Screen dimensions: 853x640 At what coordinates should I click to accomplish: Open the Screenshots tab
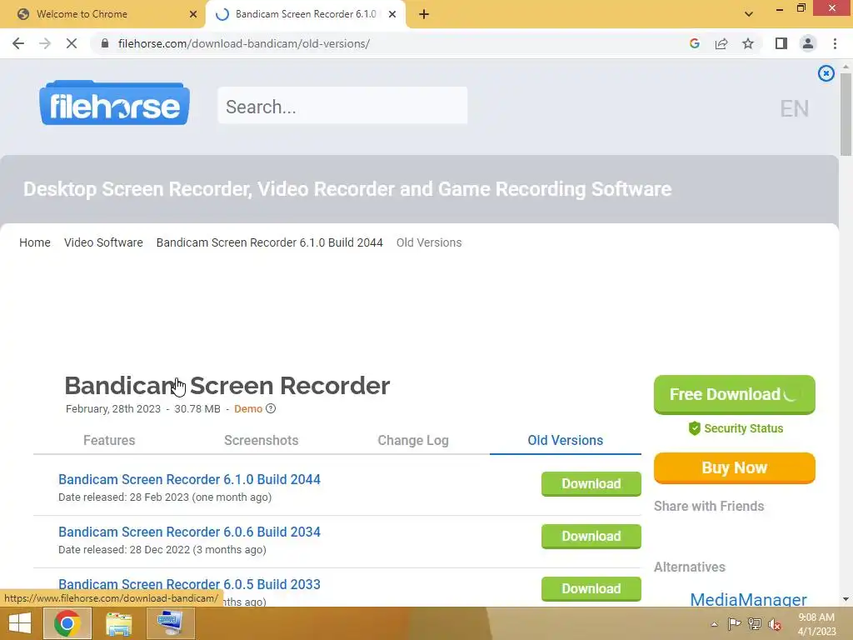[x=261, y=440]
